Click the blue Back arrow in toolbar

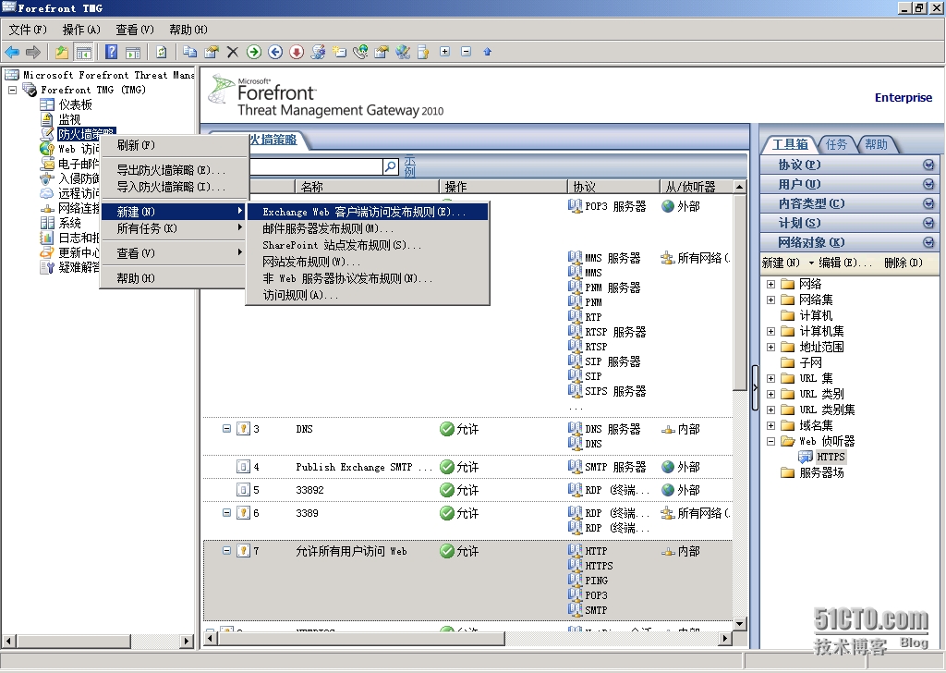12,52
